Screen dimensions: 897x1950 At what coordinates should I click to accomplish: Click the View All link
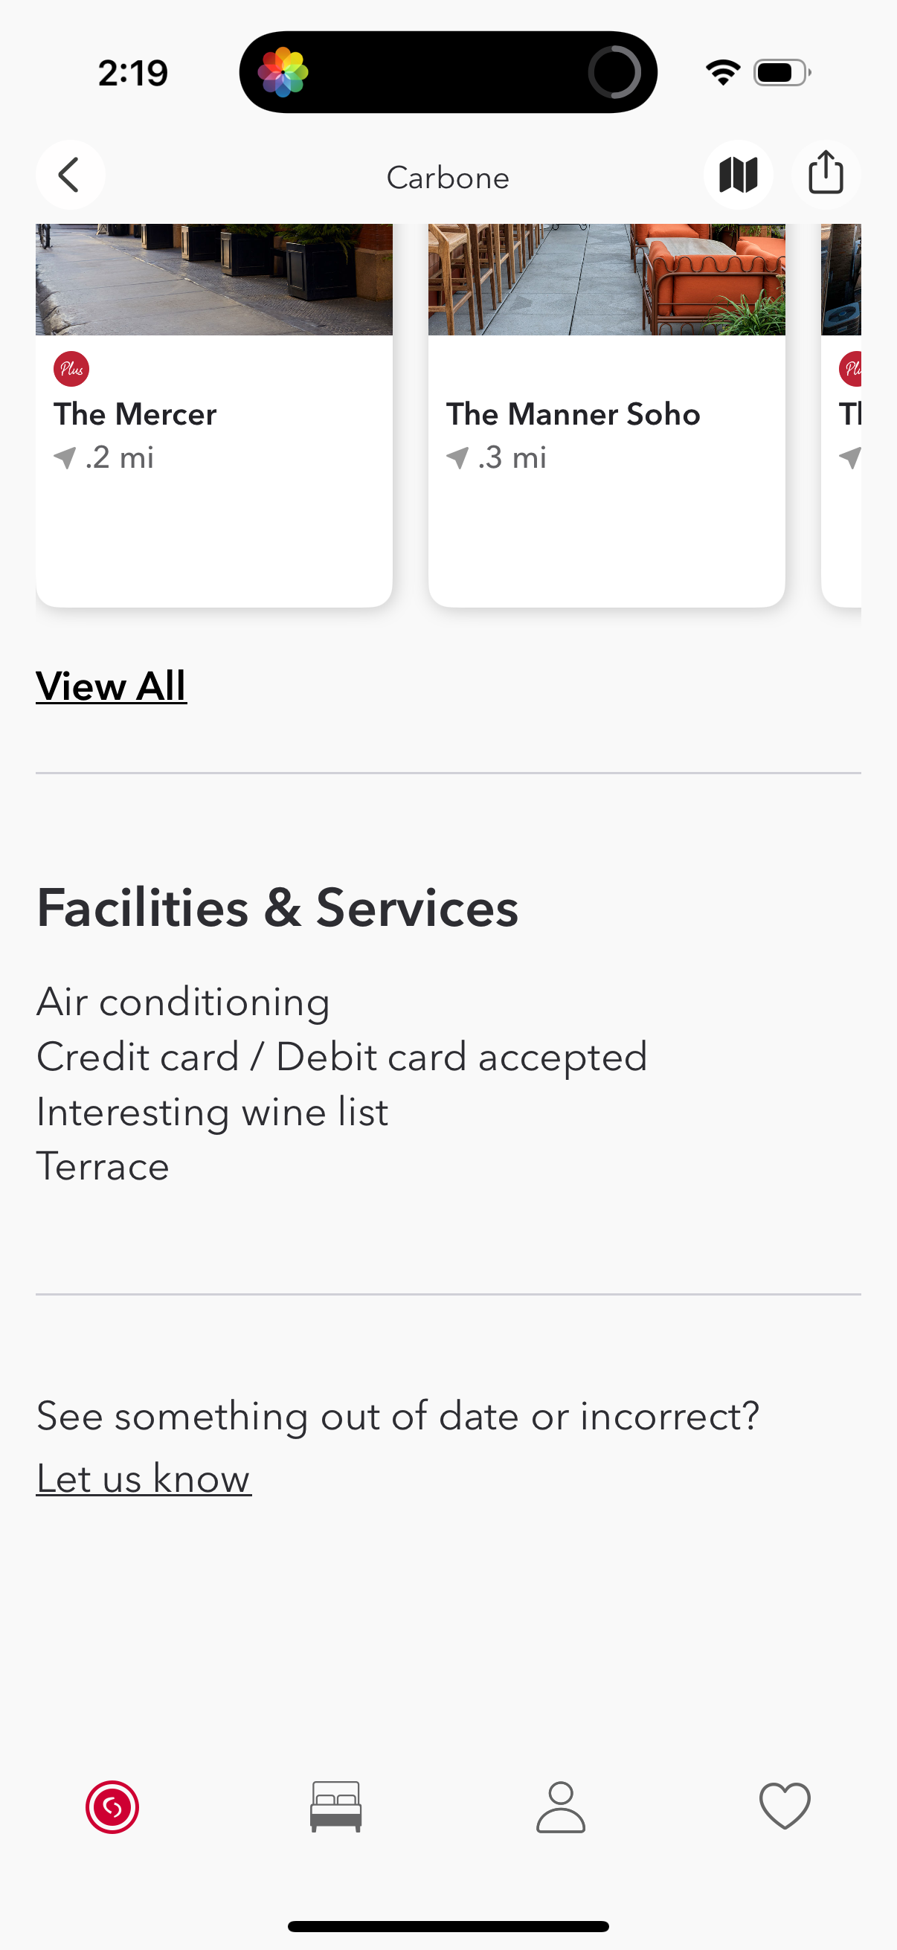pos(112,686)
